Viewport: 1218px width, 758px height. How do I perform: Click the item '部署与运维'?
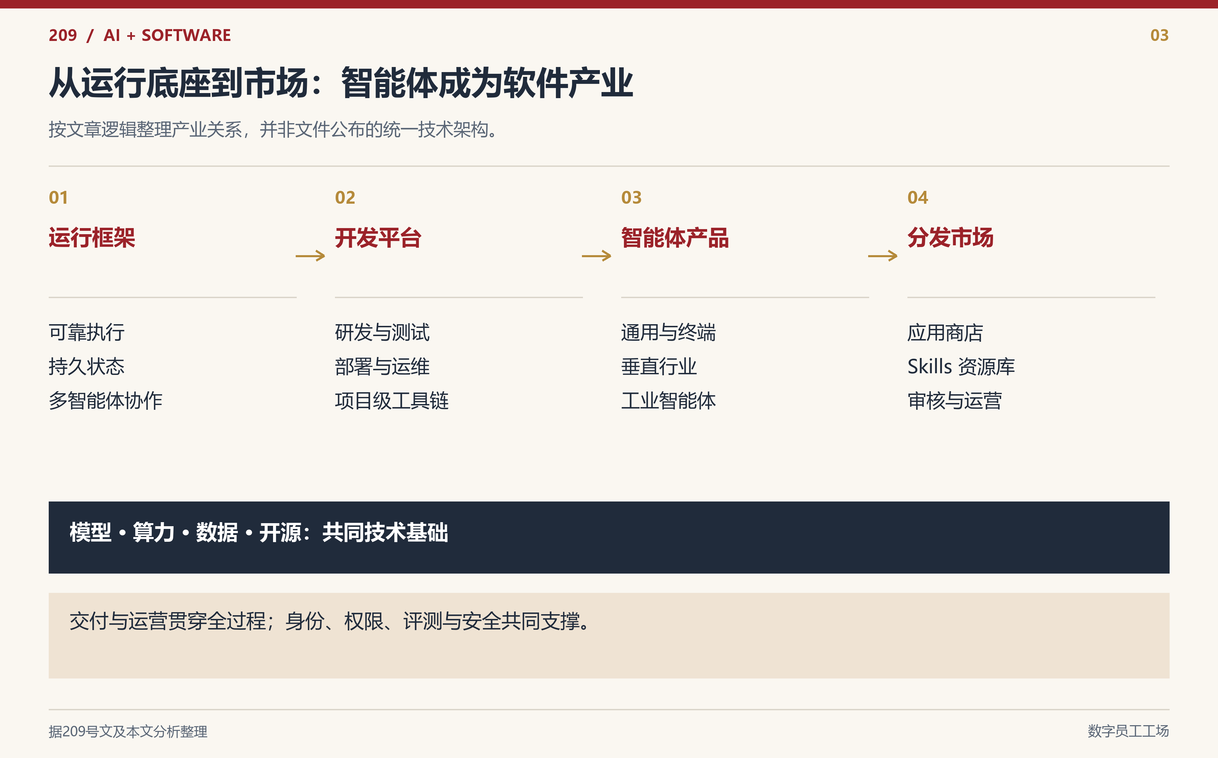pyautogui.click(x=382, y=367)
